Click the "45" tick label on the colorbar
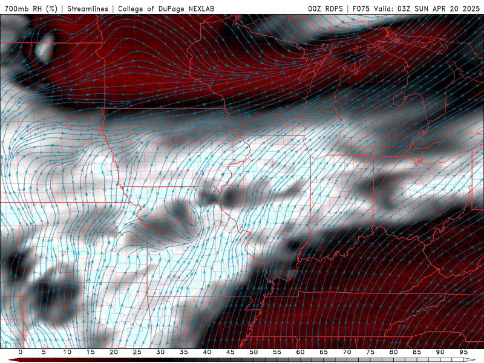This screenshot has height=363, width=484. 231,352
